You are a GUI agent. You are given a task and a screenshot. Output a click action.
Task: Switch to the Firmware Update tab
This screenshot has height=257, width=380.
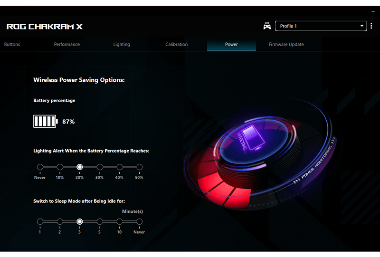pyautogui.click(x=286, y=45)
